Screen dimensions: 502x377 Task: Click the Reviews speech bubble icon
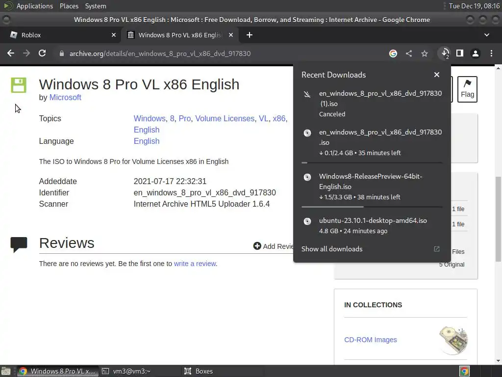[19, 244]
